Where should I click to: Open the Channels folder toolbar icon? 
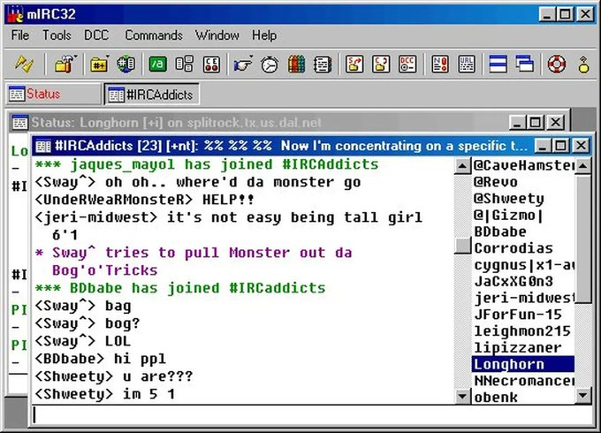[x=99, y=64]
